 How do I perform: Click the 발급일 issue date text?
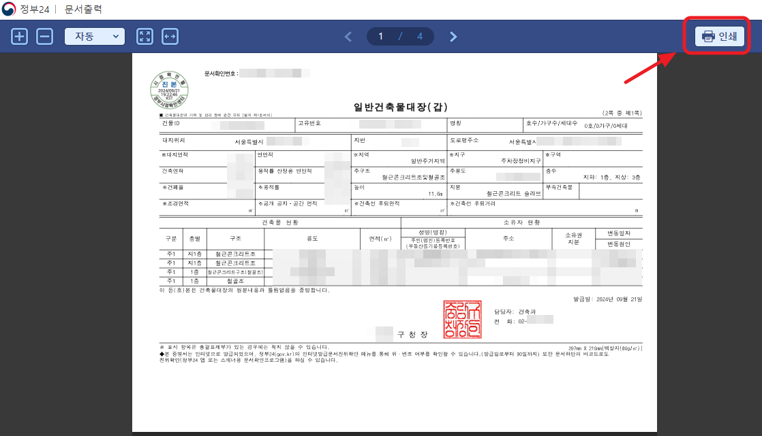[x=607, y=299]
